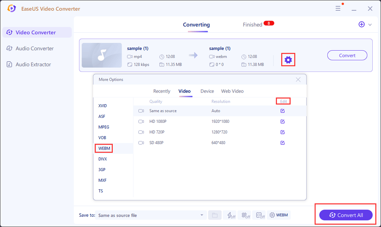
Task: Click edit icon for SD 480P preset
Action: (282, 143)
